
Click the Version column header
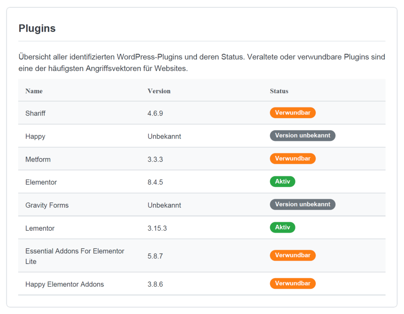159,91
